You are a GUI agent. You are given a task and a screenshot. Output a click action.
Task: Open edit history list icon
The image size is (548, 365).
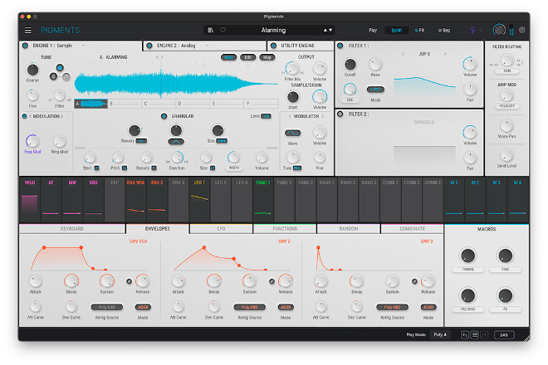click(x=475, y=335)
